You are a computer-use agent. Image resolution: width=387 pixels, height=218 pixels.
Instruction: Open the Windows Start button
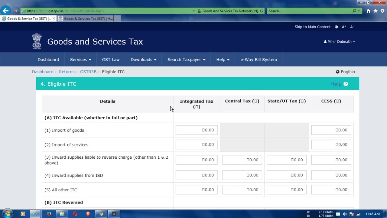(7, 214)
